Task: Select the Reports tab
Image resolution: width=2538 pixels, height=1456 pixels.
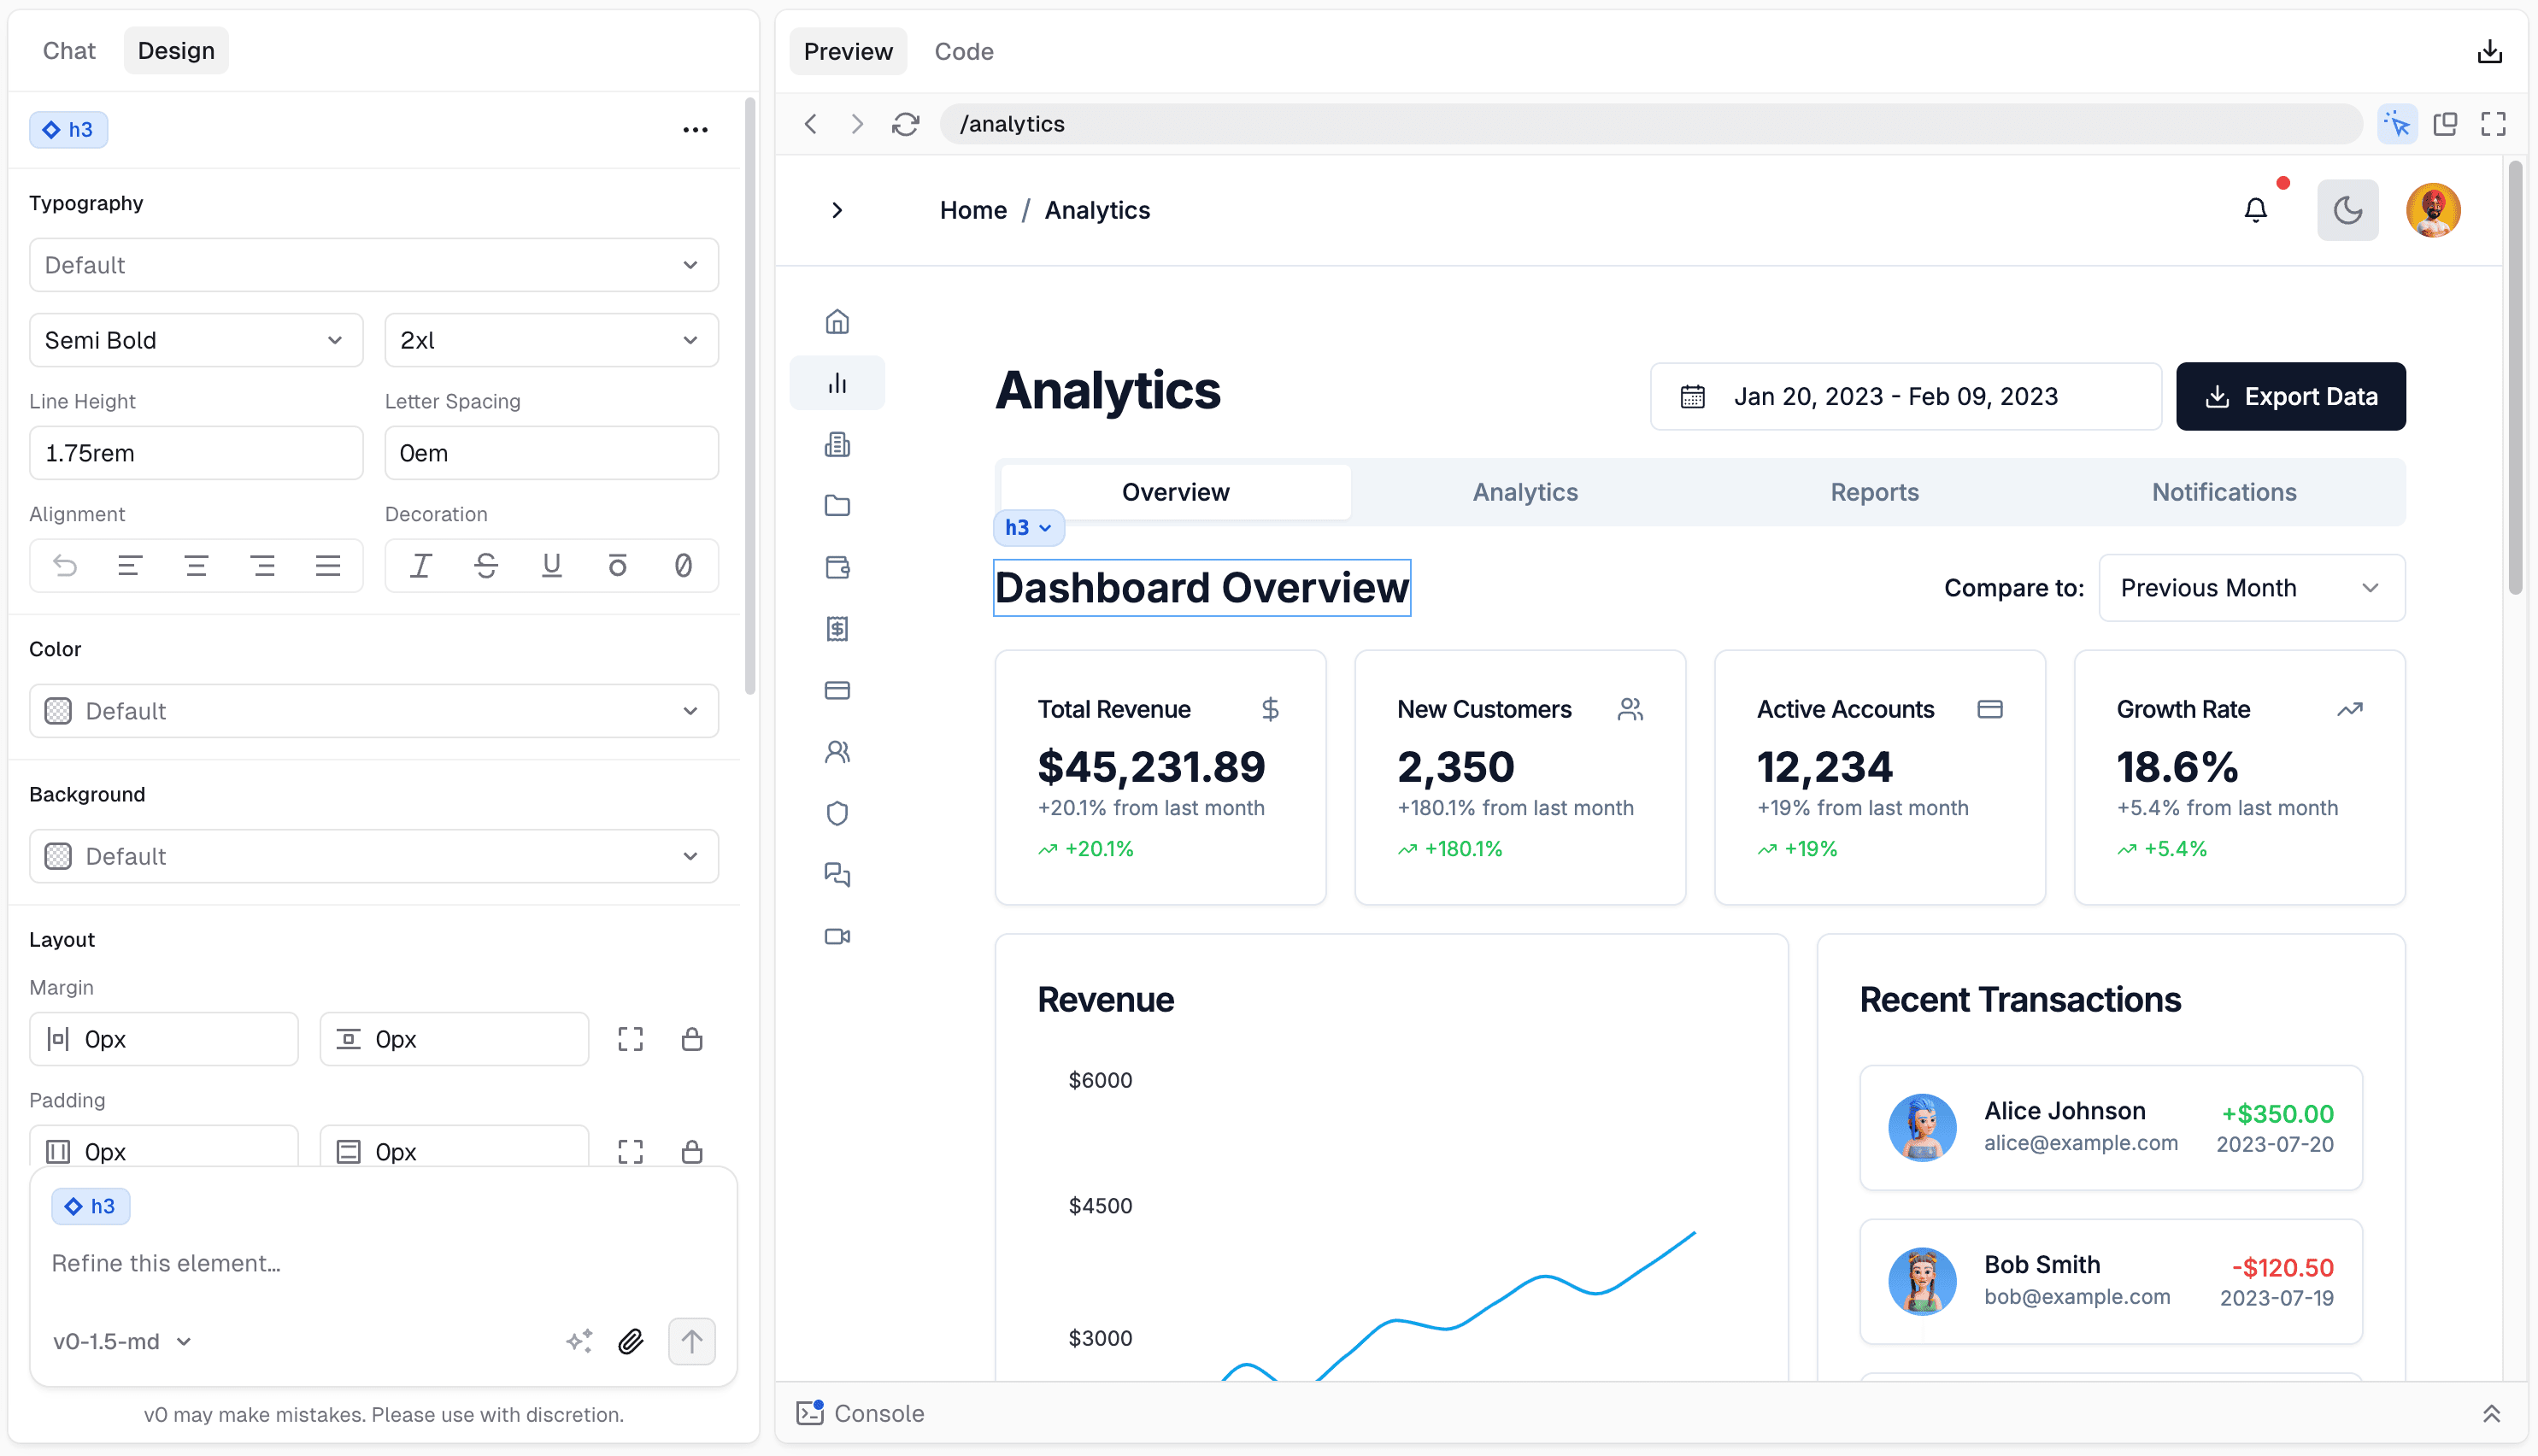Action: tap(1874, 492)
